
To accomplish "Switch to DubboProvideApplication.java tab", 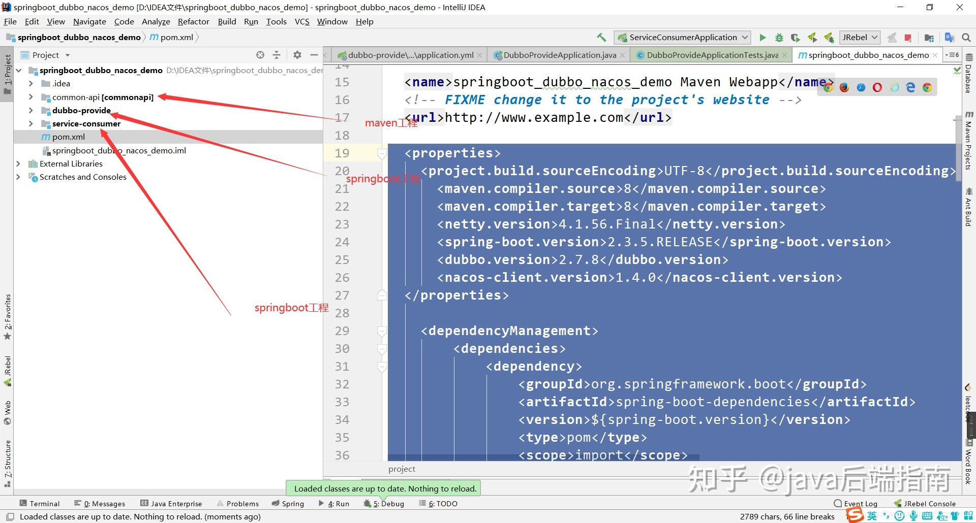I will click(559, 55).
